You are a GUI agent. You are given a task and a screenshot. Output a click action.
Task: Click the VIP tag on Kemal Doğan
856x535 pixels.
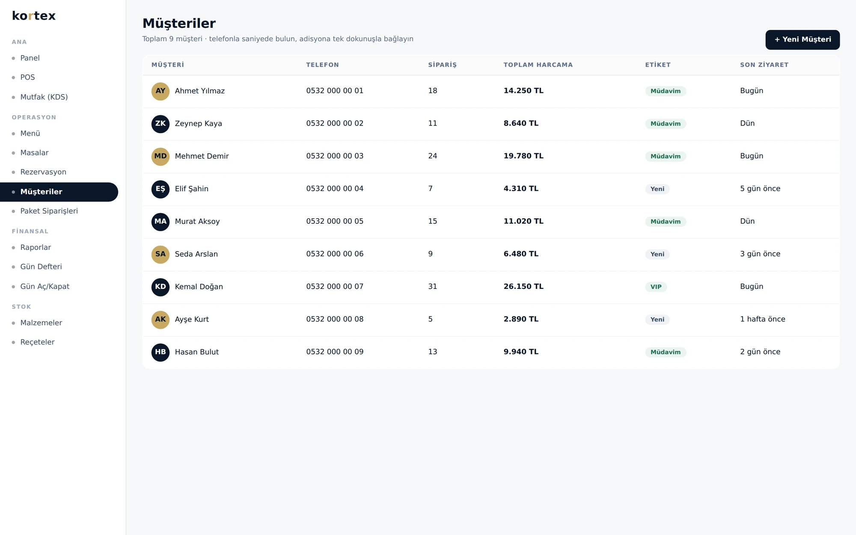(x=656, y=287)
